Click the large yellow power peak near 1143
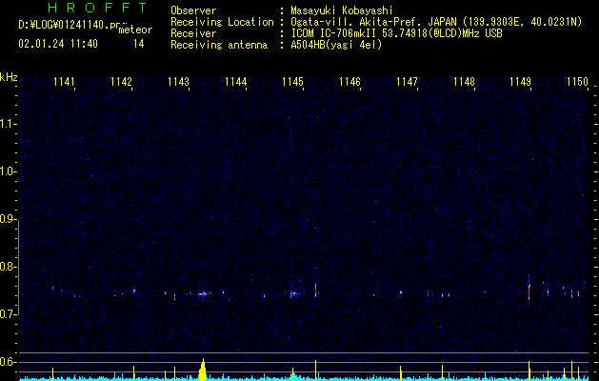599x381 pixels. [203, 370]
